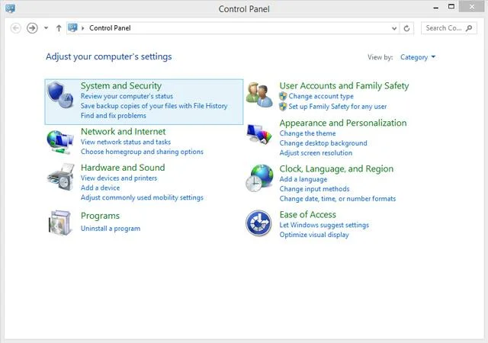Open the address bar history dropdown

[394, 28]
